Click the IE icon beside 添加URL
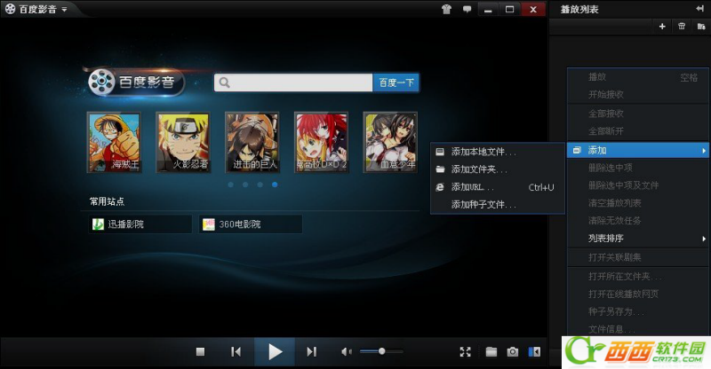 [x=440, y=187]
